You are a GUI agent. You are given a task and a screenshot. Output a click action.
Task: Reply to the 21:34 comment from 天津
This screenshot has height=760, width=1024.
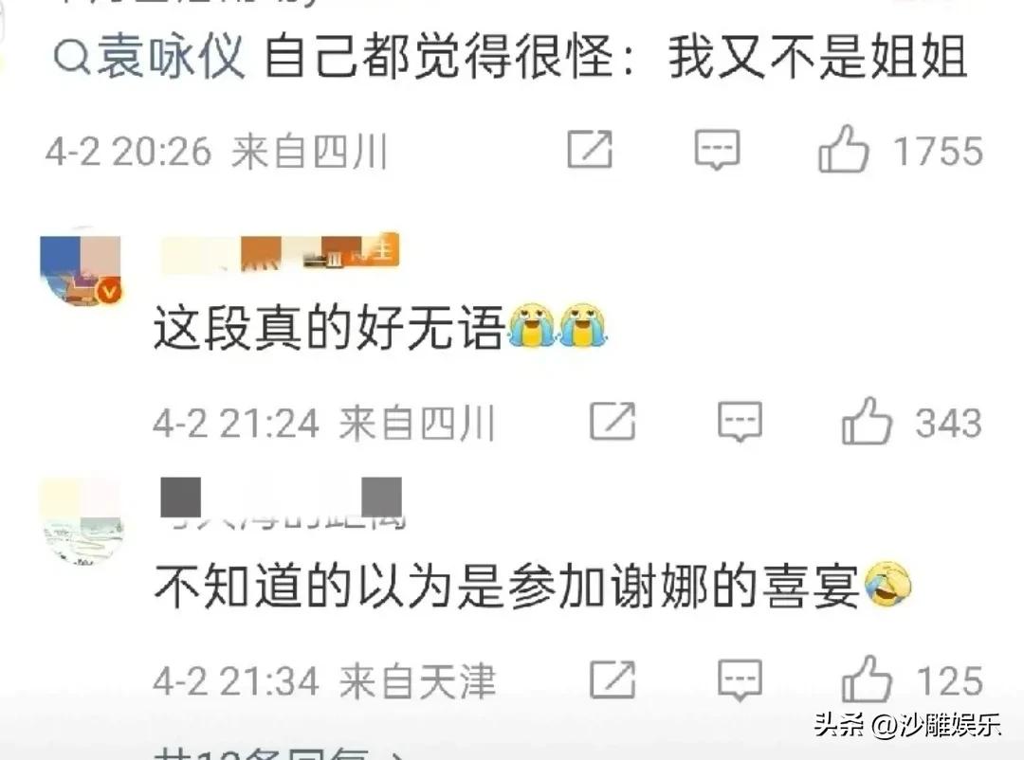point(740,679)
